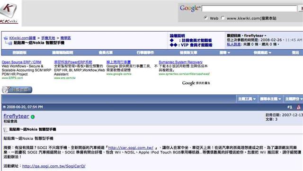Expand the quick links dropdown in navbar
Image resolution: width=303 pixels, height=171 pixels.
coord(262,53)
